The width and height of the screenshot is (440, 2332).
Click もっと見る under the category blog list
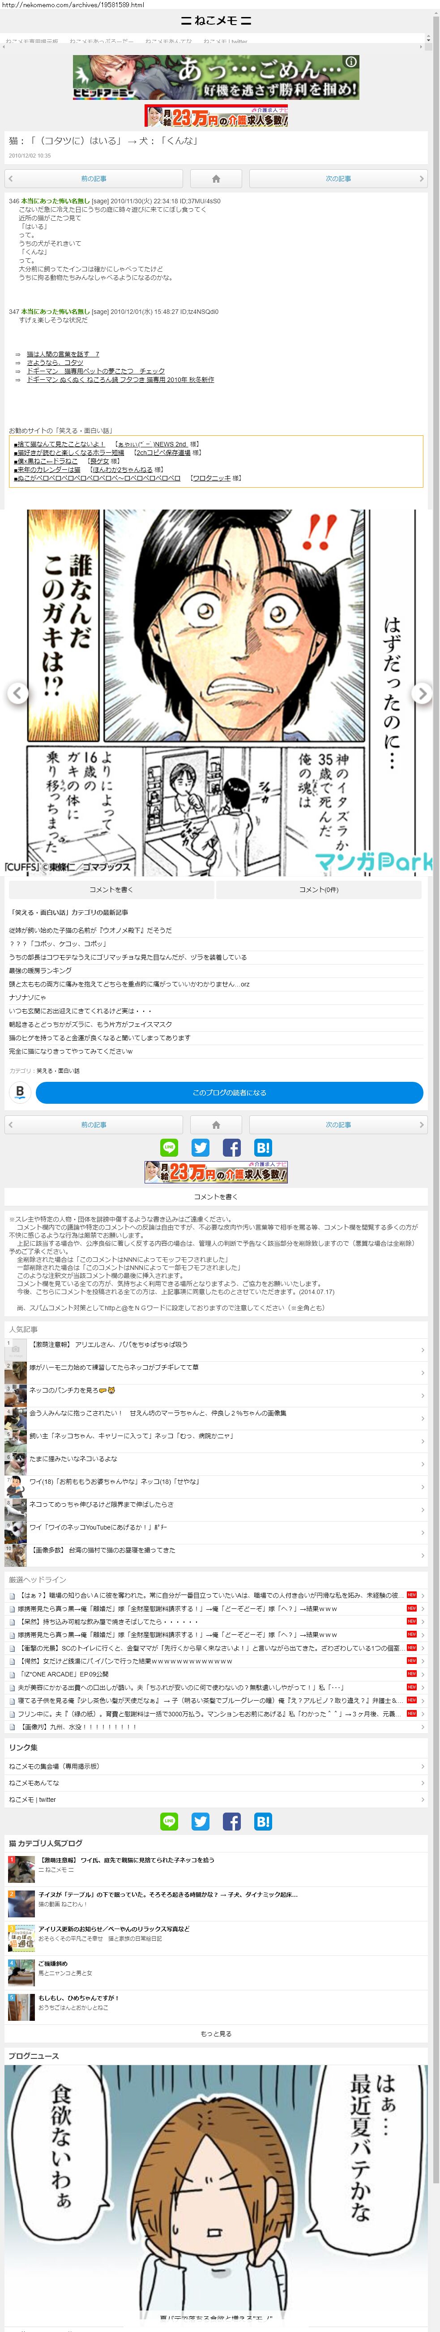[215, 2033]
